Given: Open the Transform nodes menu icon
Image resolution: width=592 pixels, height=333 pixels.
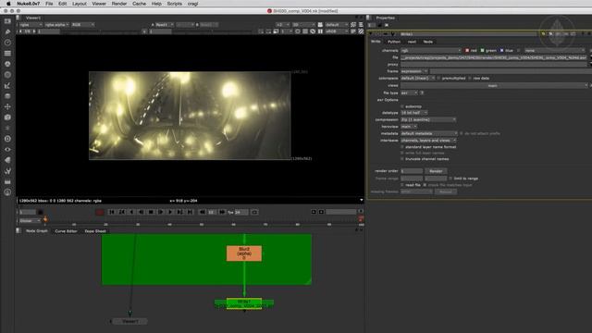Looking at the screenshot, I should (7, 107).
